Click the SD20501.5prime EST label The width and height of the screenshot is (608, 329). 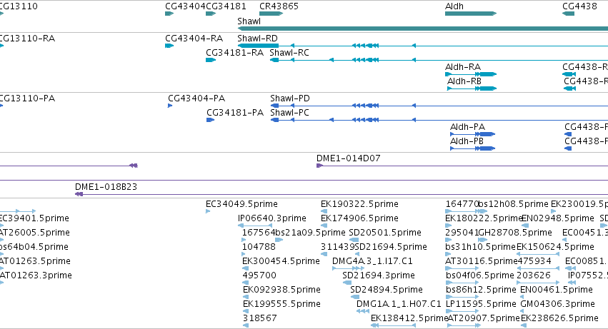pos(385,233)
